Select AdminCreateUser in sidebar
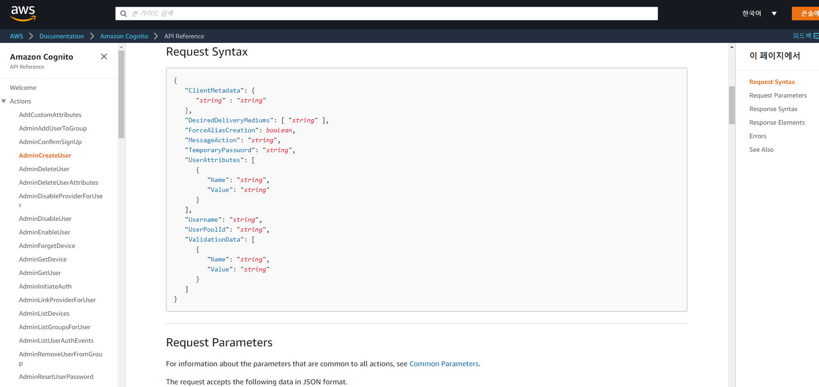Viewport: 819px width, 387px height. [x=45, y=155]
